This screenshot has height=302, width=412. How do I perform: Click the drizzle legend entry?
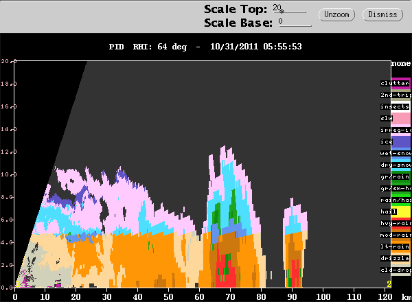(395, 258)
